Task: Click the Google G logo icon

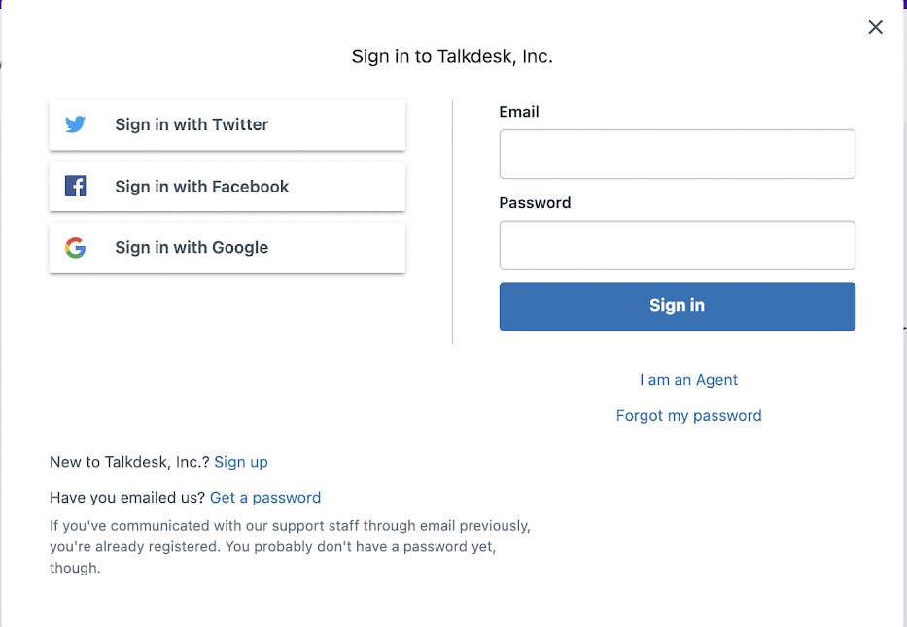Action: pos(75,248)
